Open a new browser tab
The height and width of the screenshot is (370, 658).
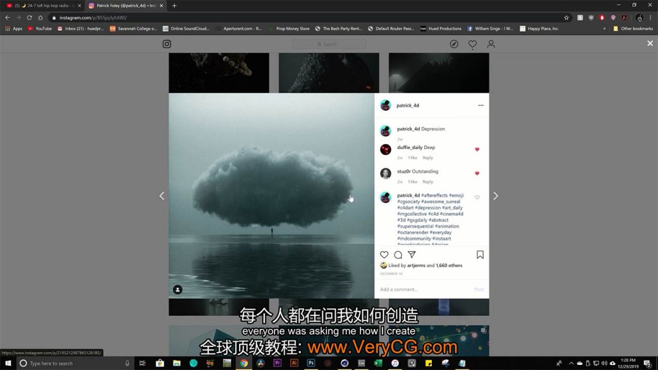174,5
